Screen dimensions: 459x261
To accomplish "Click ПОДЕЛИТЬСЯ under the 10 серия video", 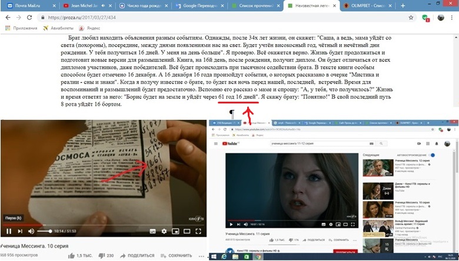I will tap(137, 256).
